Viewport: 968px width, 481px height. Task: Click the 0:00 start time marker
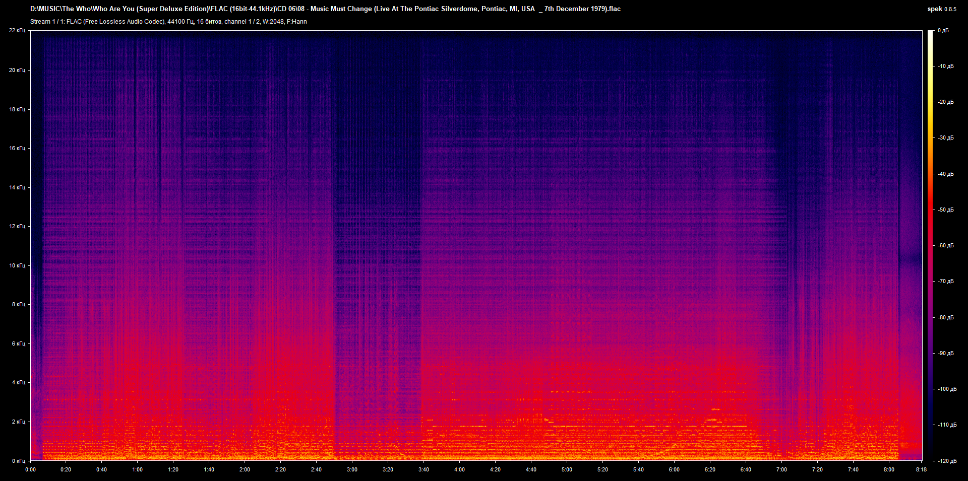[31, 469]
